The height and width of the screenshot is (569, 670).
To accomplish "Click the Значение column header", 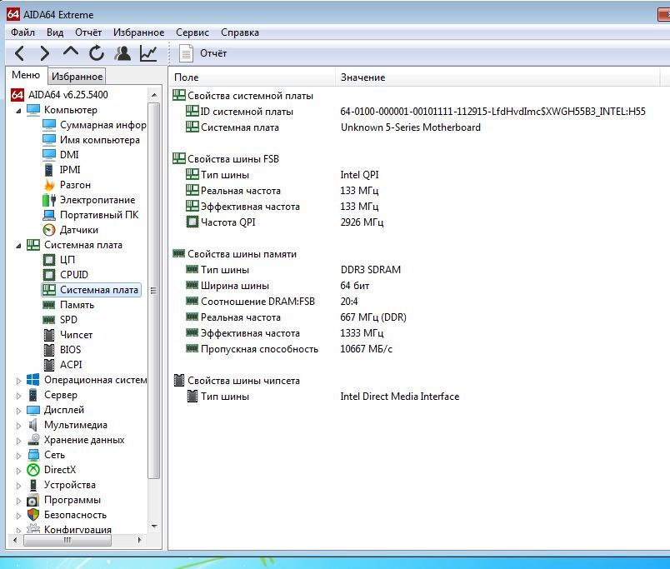I will click(362, 77).
